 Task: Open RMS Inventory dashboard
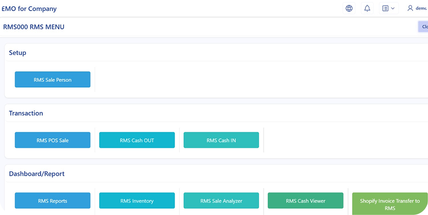137,201
